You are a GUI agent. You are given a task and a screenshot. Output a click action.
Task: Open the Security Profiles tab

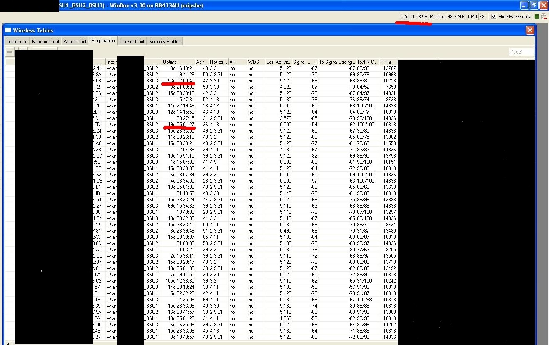[165, 42]
